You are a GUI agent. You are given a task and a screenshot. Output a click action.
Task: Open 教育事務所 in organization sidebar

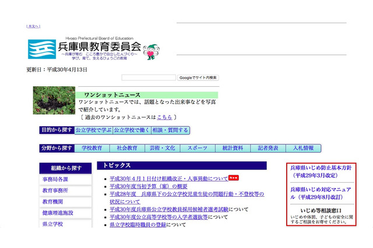65,190
